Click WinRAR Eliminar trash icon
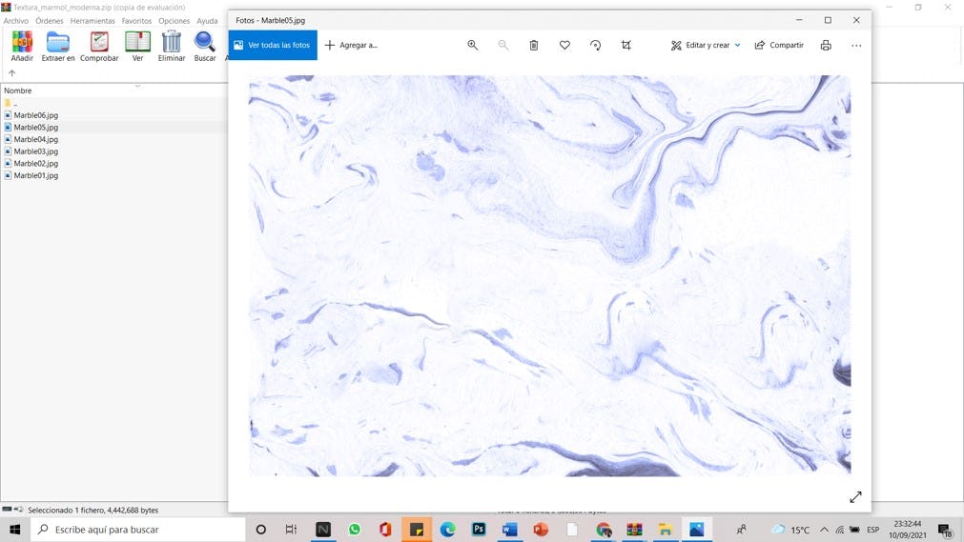This screenshot has height=542, width=964. coord(172,46)
